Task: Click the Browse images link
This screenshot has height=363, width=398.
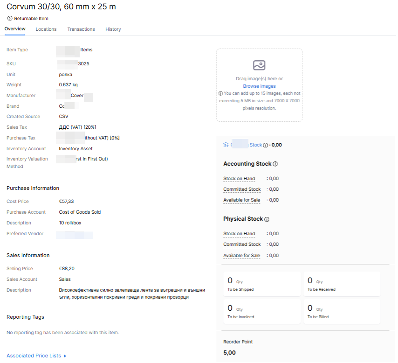Action: [x=259, y=86]
